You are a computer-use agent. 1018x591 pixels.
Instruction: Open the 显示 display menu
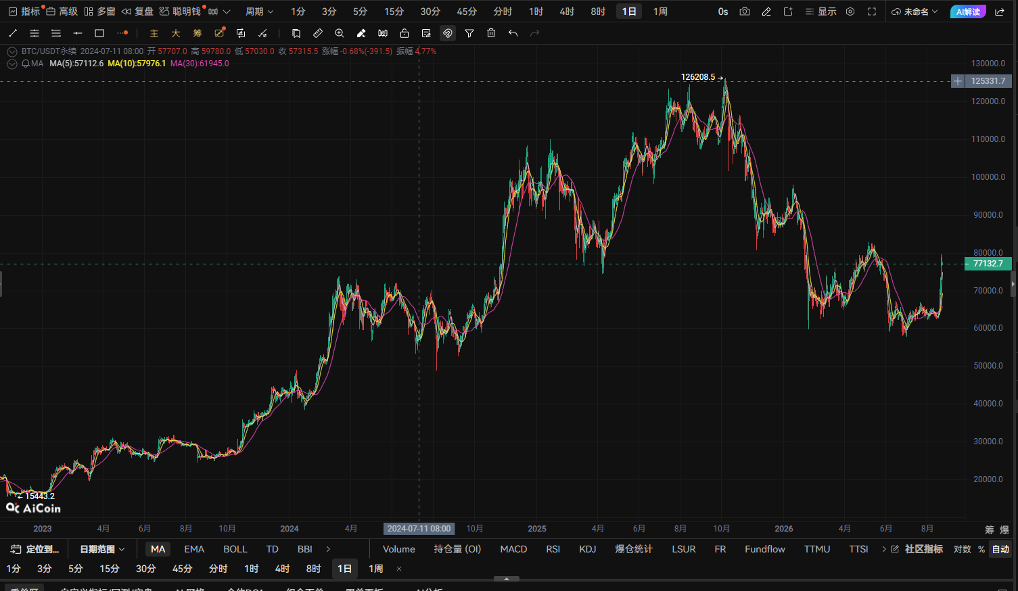(x=820, y=11)
